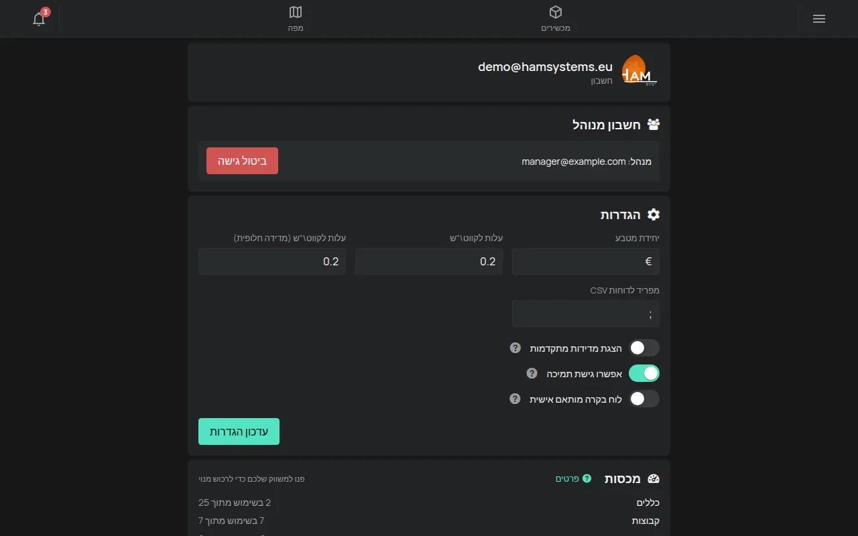Click the 'פנו למשווק שלכם' subscription note

tap(251, 479)
